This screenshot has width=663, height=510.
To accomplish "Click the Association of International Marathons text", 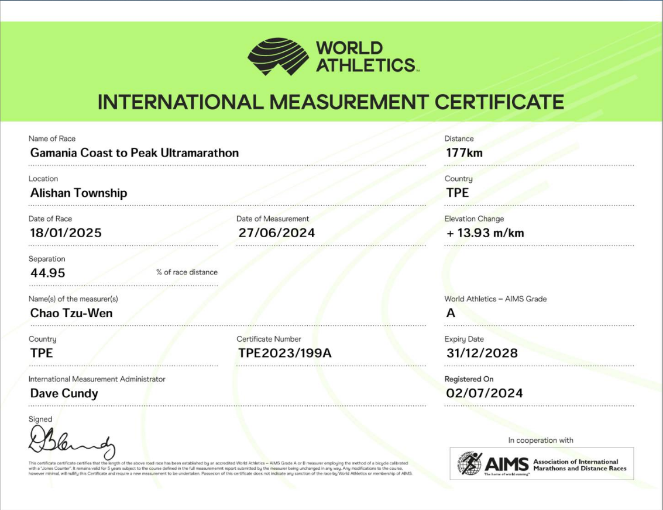I will (579, 465).
